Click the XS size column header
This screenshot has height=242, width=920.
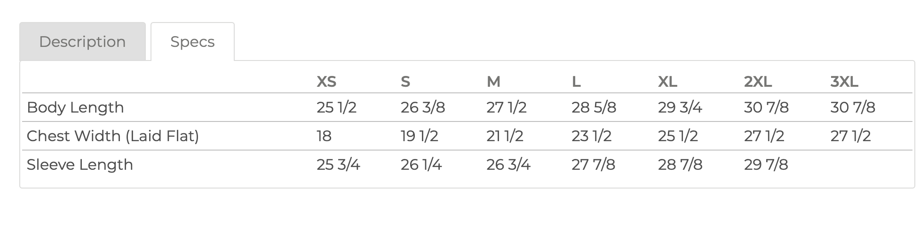click(x=326, y=82)
